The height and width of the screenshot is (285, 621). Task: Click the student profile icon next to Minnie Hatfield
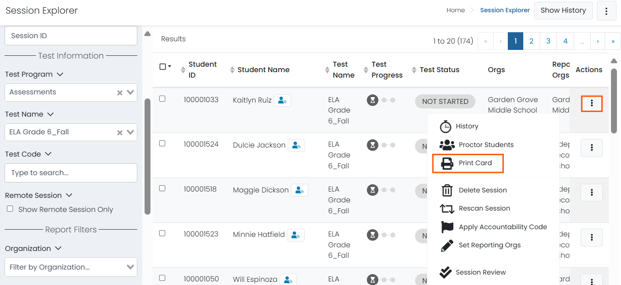click(295, 235)
